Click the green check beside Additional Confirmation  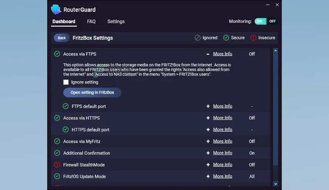pyautogui.click(x=57, y=153)
